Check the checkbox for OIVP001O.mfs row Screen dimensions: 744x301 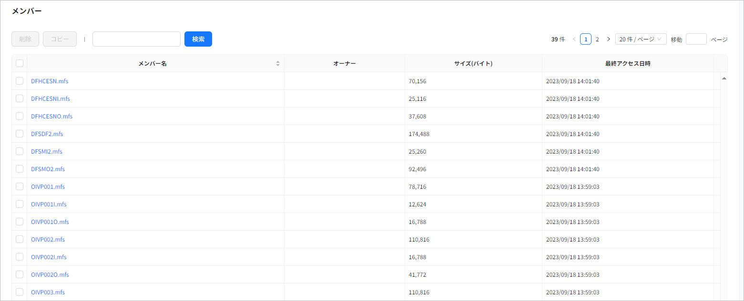pyautogui.click(x=20, y=222)
